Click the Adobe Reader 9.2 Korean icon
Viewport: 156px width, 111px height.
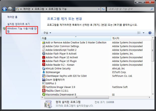pos(44,65)
